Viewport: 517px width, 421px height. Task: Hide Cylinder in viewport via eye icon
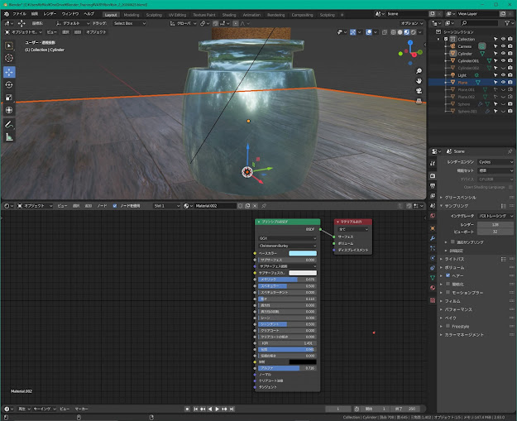point(503,53)
